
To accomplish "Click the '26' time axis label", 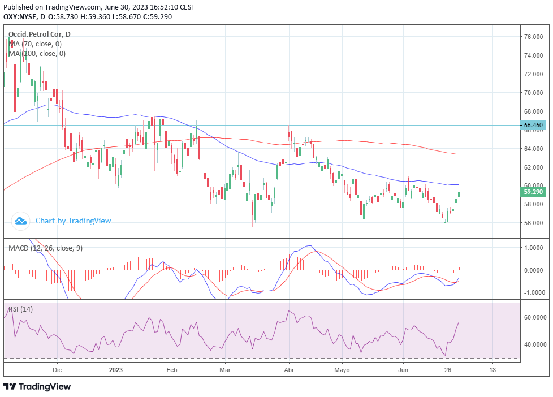I will [x=448, y=370].
